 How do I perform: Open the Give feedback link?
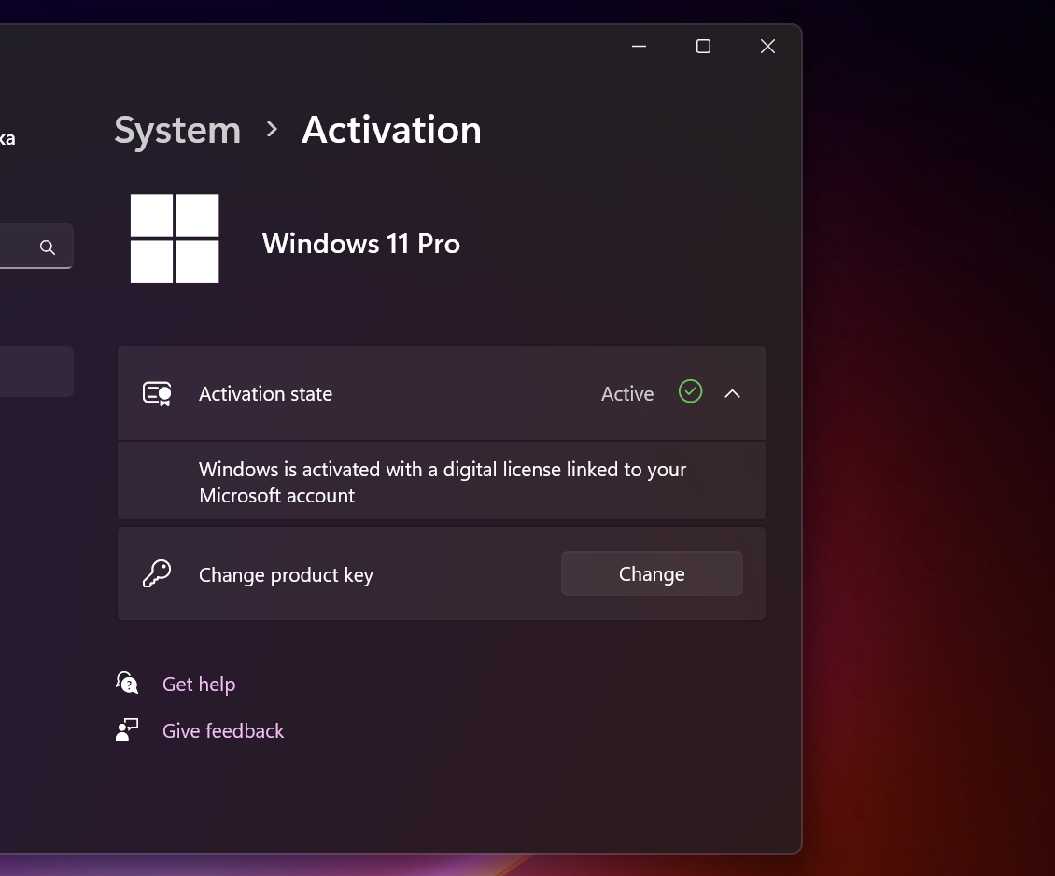(223, 731)
